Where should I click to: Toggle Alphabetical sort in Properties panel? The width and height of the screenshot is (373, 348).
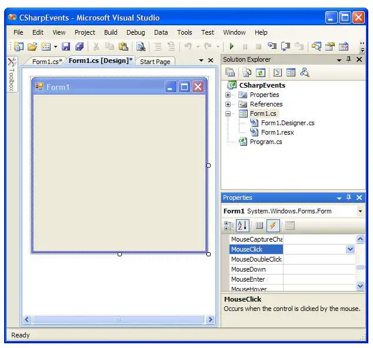point(242,225)
